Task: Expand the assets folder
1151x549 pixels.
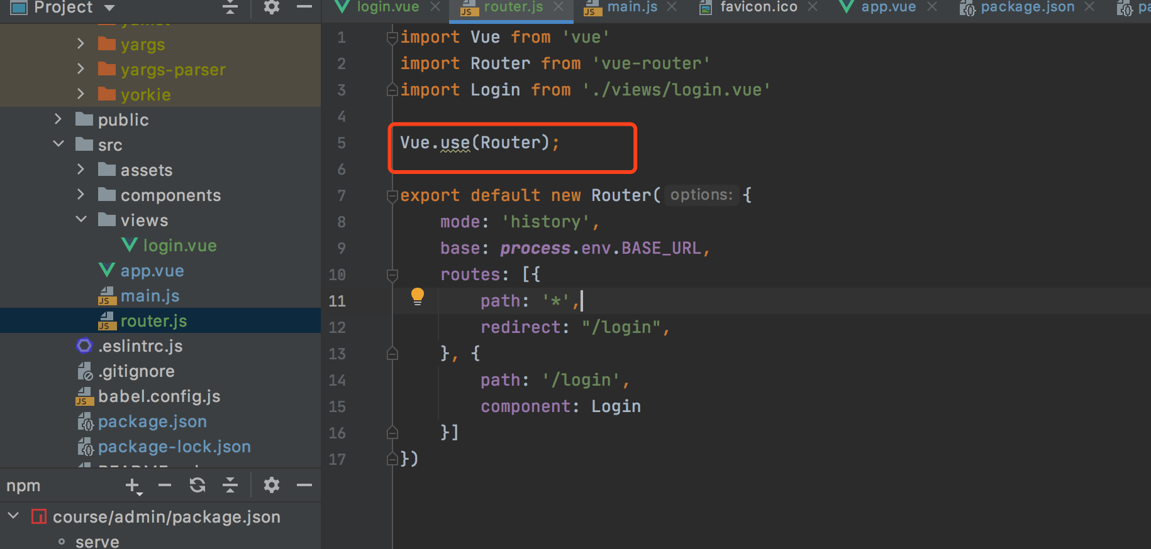Action: coord(81,170)
